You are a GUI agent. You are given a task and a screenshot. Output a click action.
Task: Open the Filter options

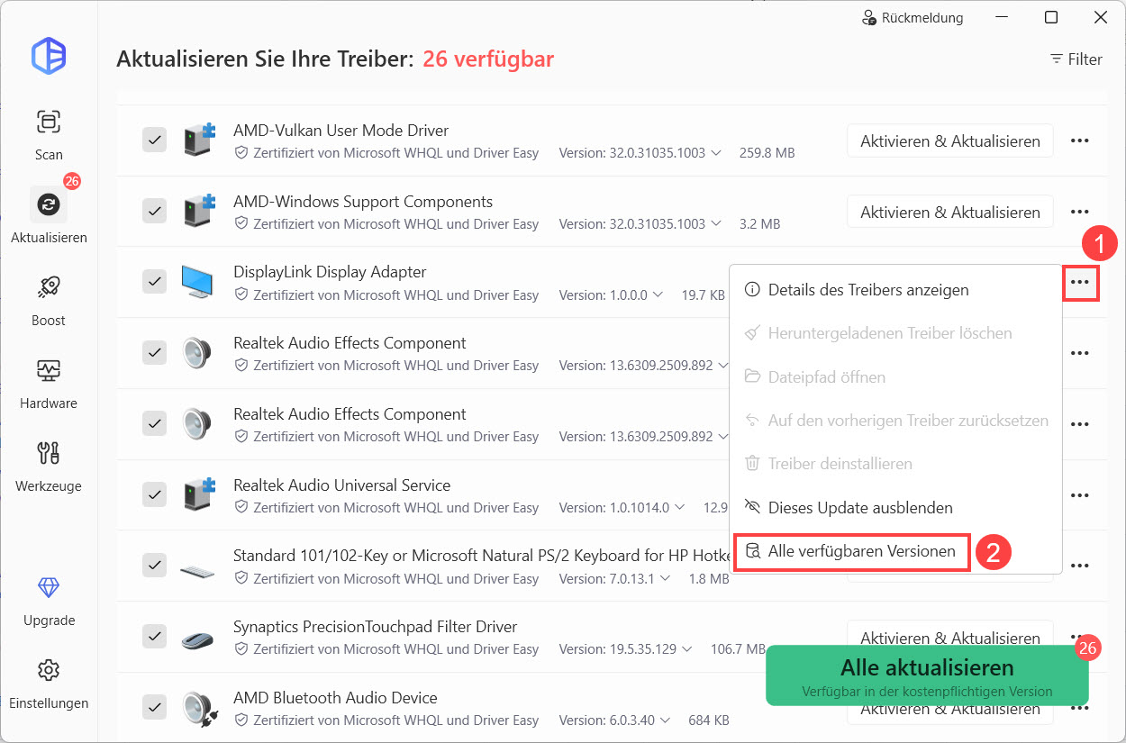point(1076,59)
